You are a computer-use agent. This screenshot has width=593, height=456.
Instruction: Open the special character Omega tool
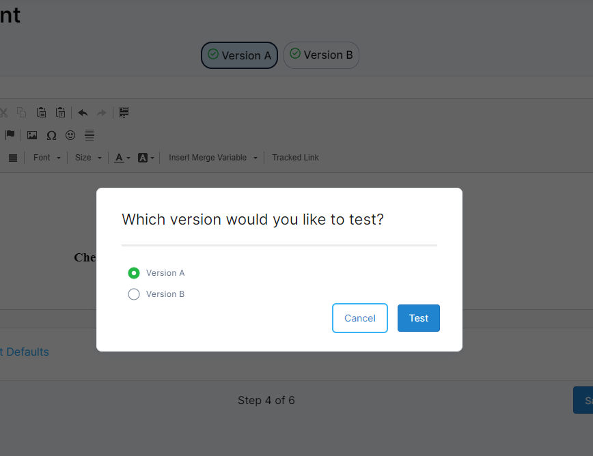click(51, 135)
